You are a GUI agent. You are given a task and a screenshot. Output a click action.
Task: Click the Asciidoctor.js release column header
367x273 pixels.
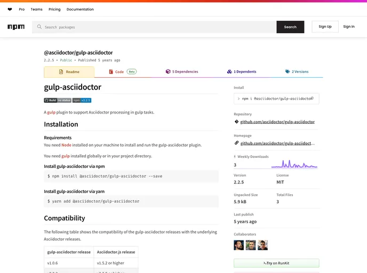click(116, 252)
